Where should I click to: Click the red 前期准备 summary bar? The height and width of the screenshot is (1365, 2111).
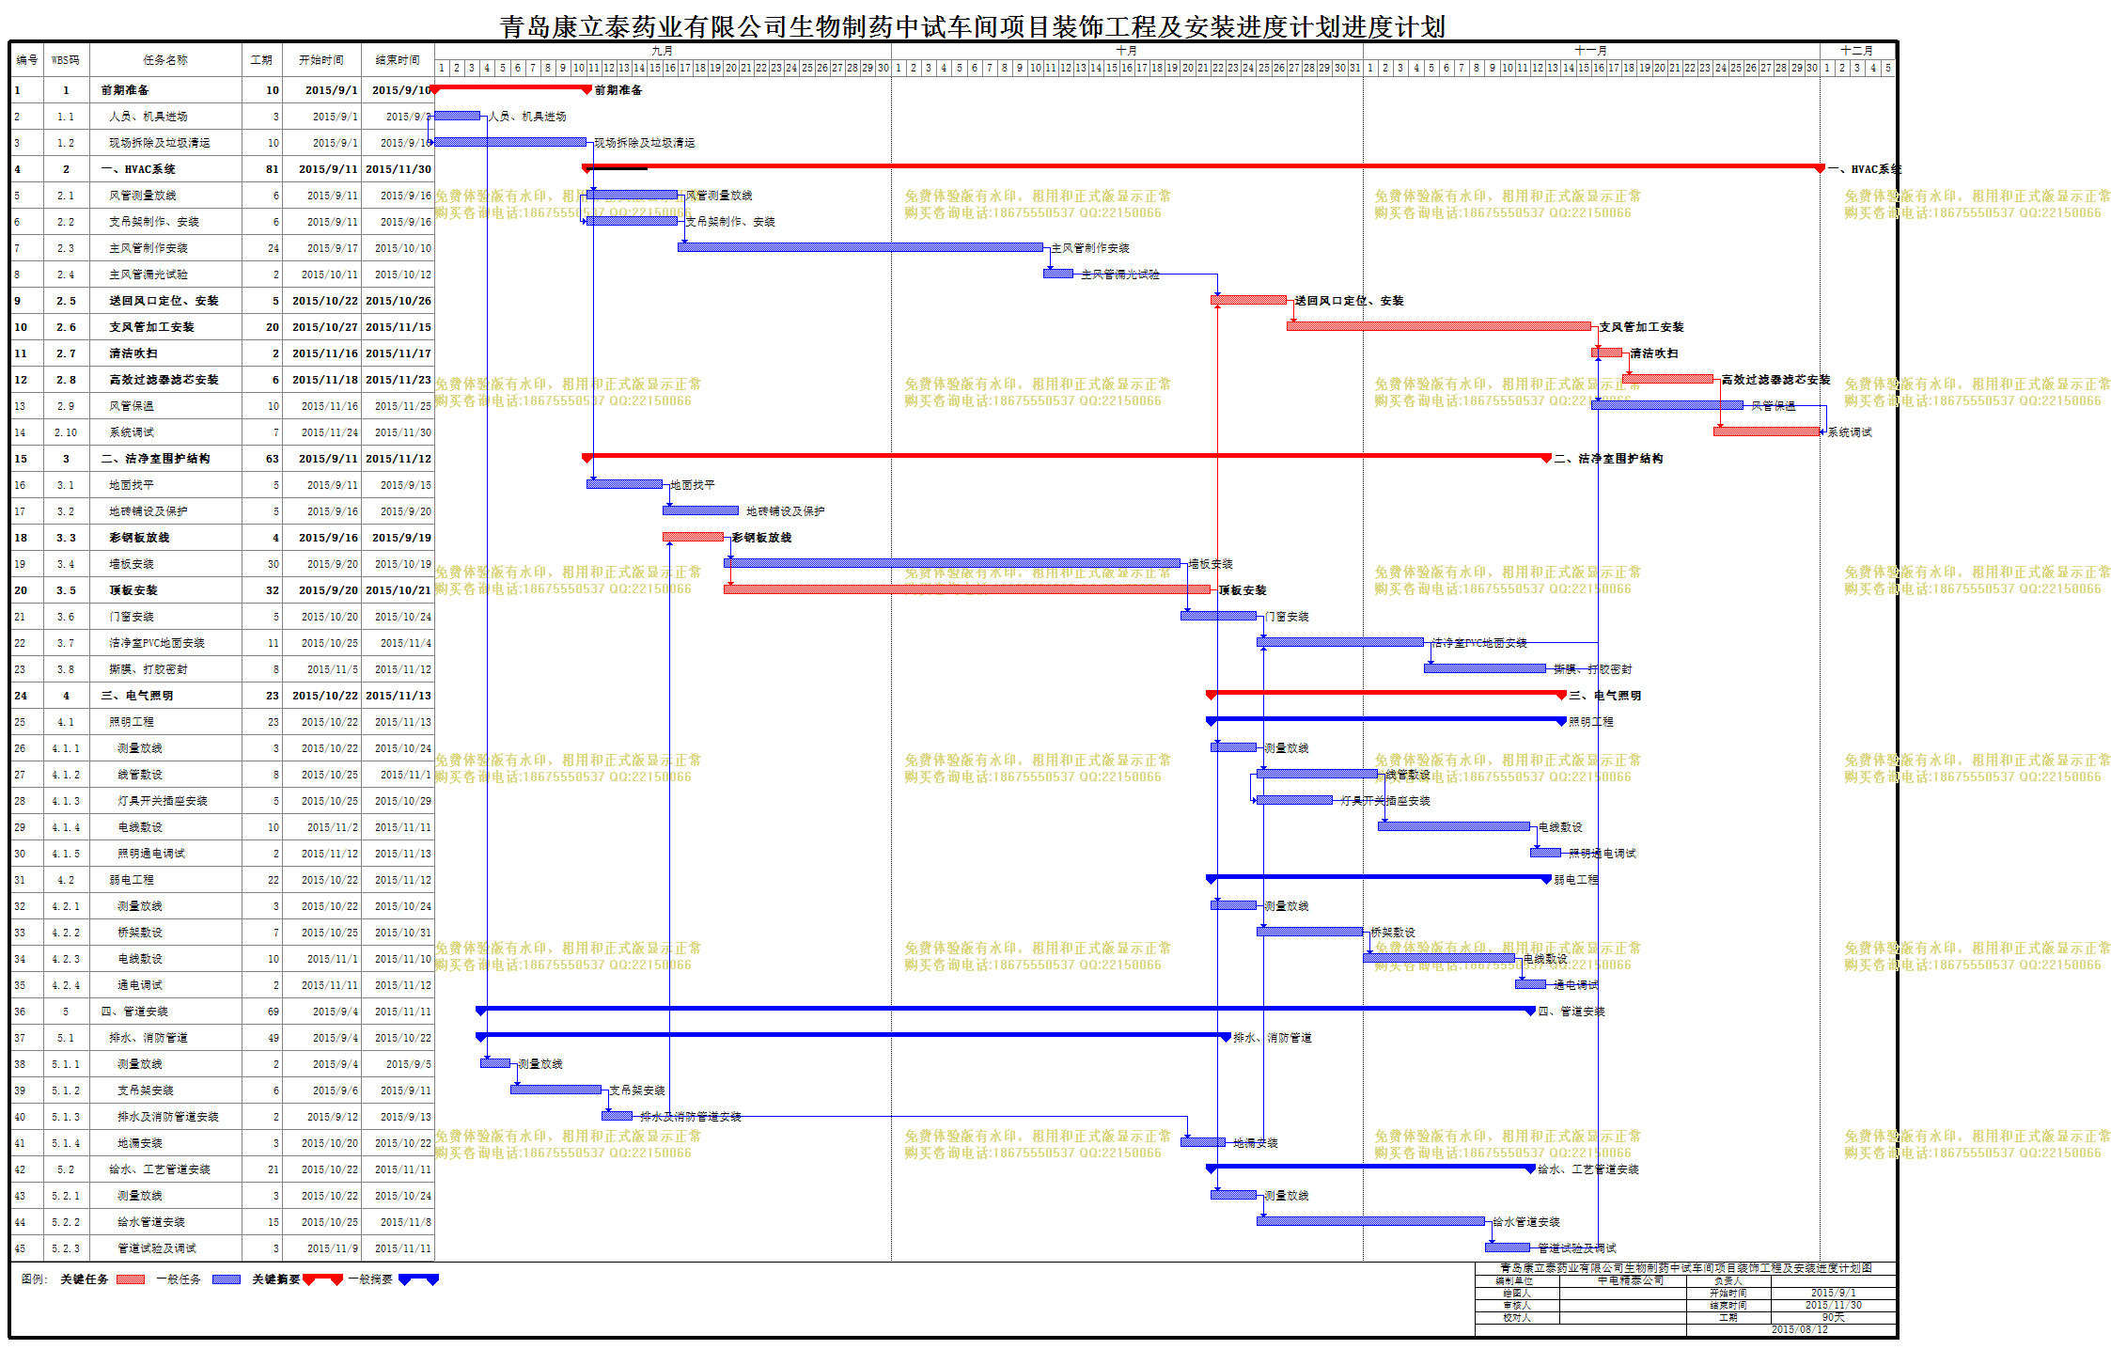pyautogui.click(x=511, y=89)
